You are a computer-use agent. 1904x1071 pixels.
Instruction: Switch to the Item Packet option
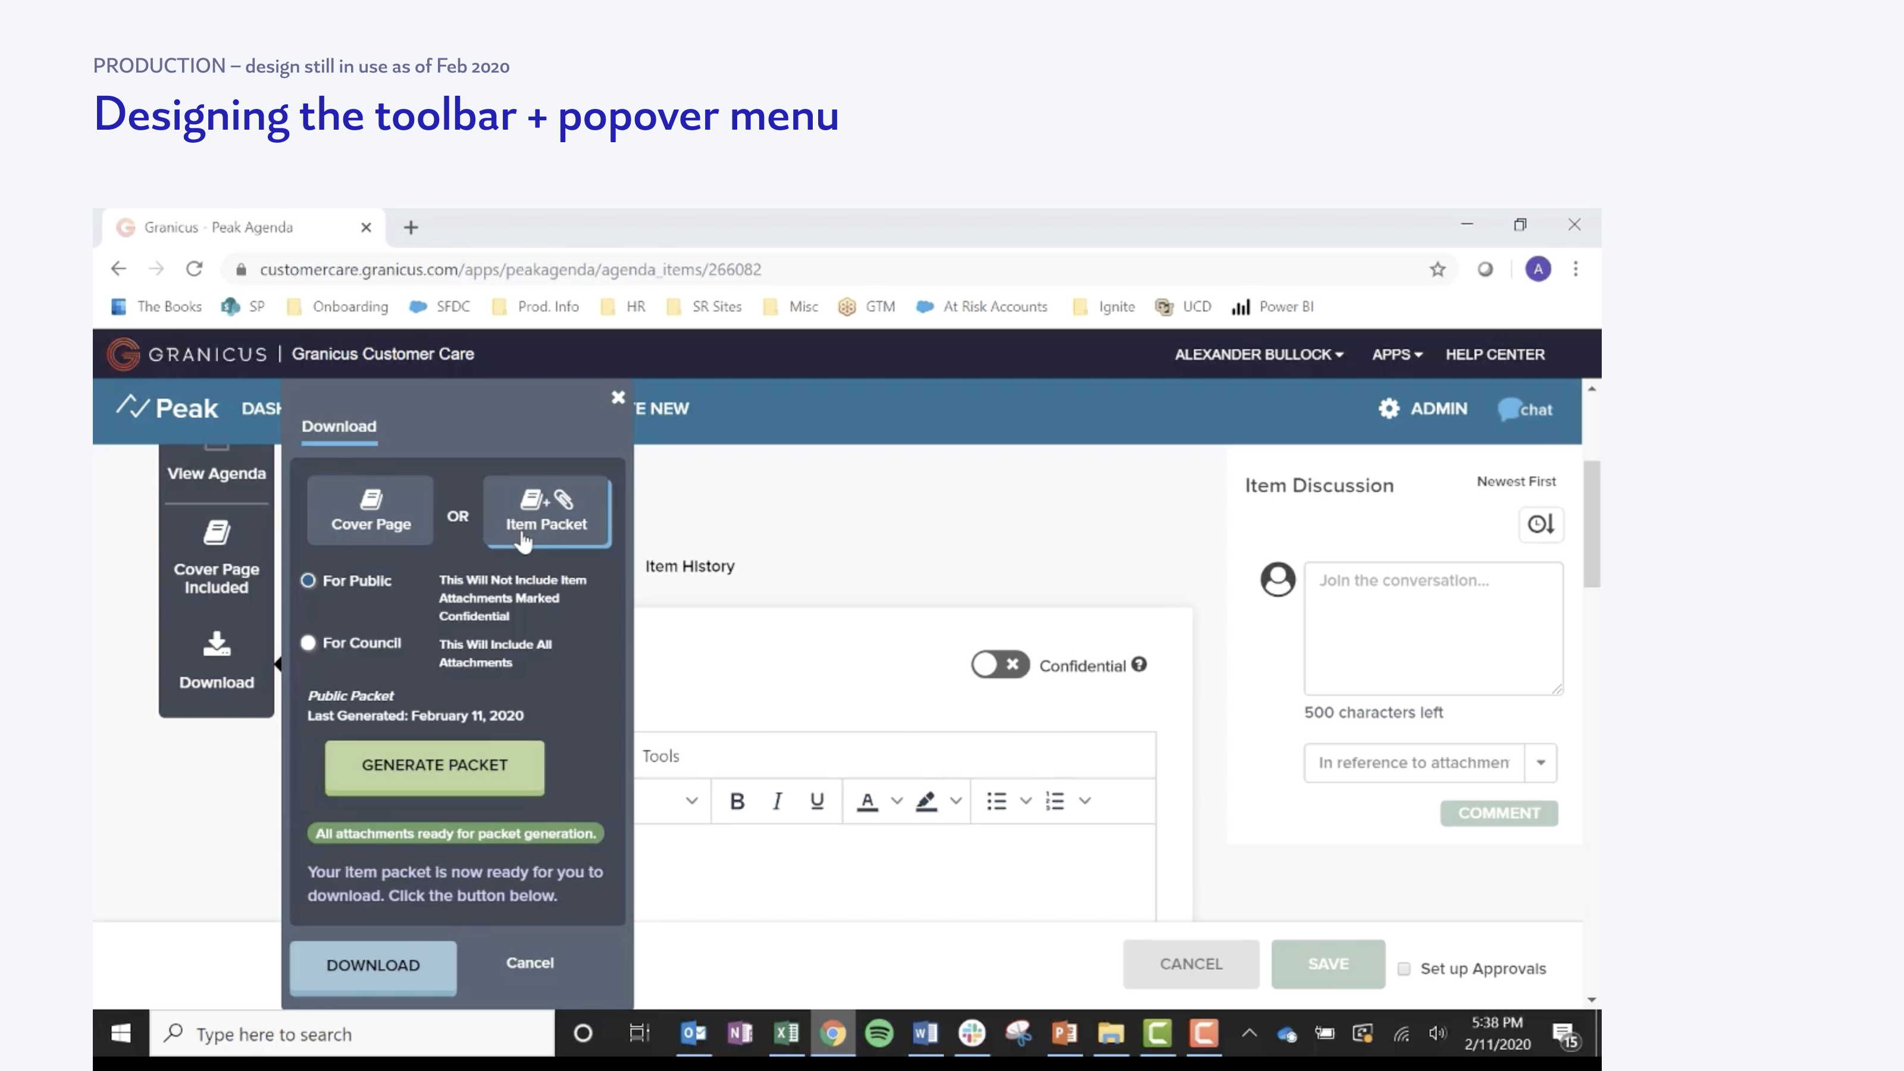point(547,511)
